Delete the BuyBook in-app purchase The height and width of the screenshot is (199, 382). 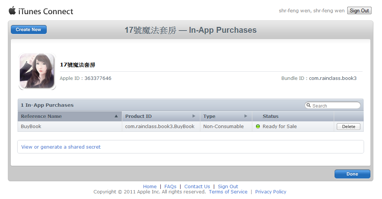tap(348, 127)
